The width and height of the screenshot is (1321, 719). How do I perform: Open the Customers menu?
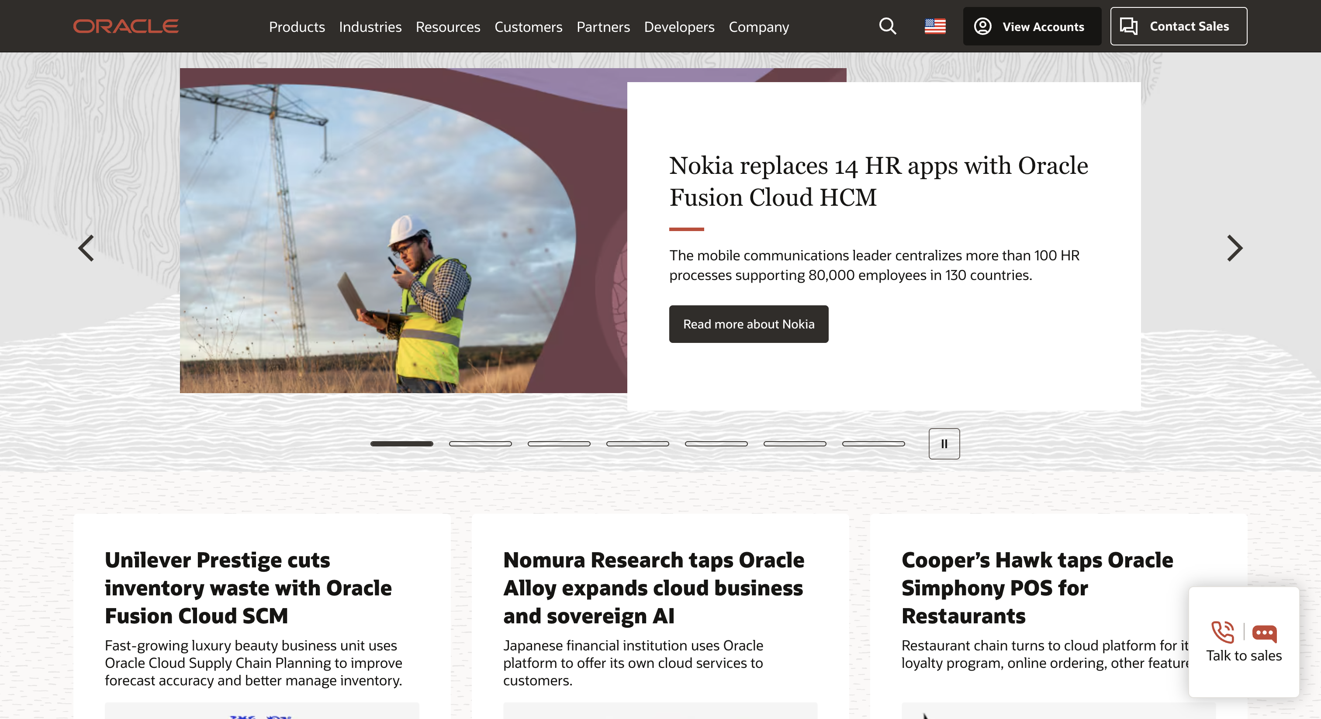pyautogui.click(x=528, y=27)
